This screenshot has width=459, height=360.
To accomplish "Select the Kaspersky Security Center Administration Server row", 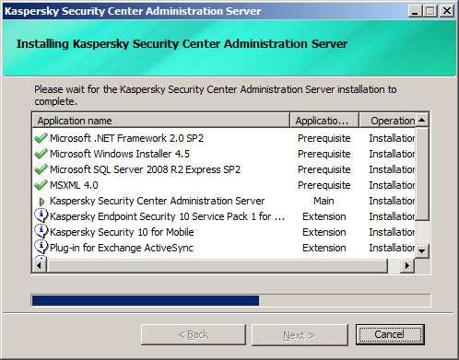I will [x=224, y=201].
